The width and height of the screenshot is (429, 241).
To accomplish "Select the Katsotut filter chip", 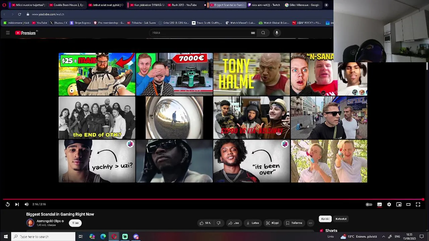I will tap(341, 219).
